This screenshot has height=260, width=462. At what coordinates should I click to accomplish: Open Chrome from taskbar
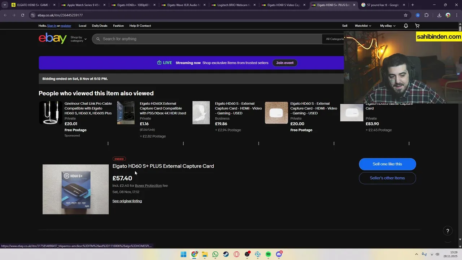pos(194,255)
